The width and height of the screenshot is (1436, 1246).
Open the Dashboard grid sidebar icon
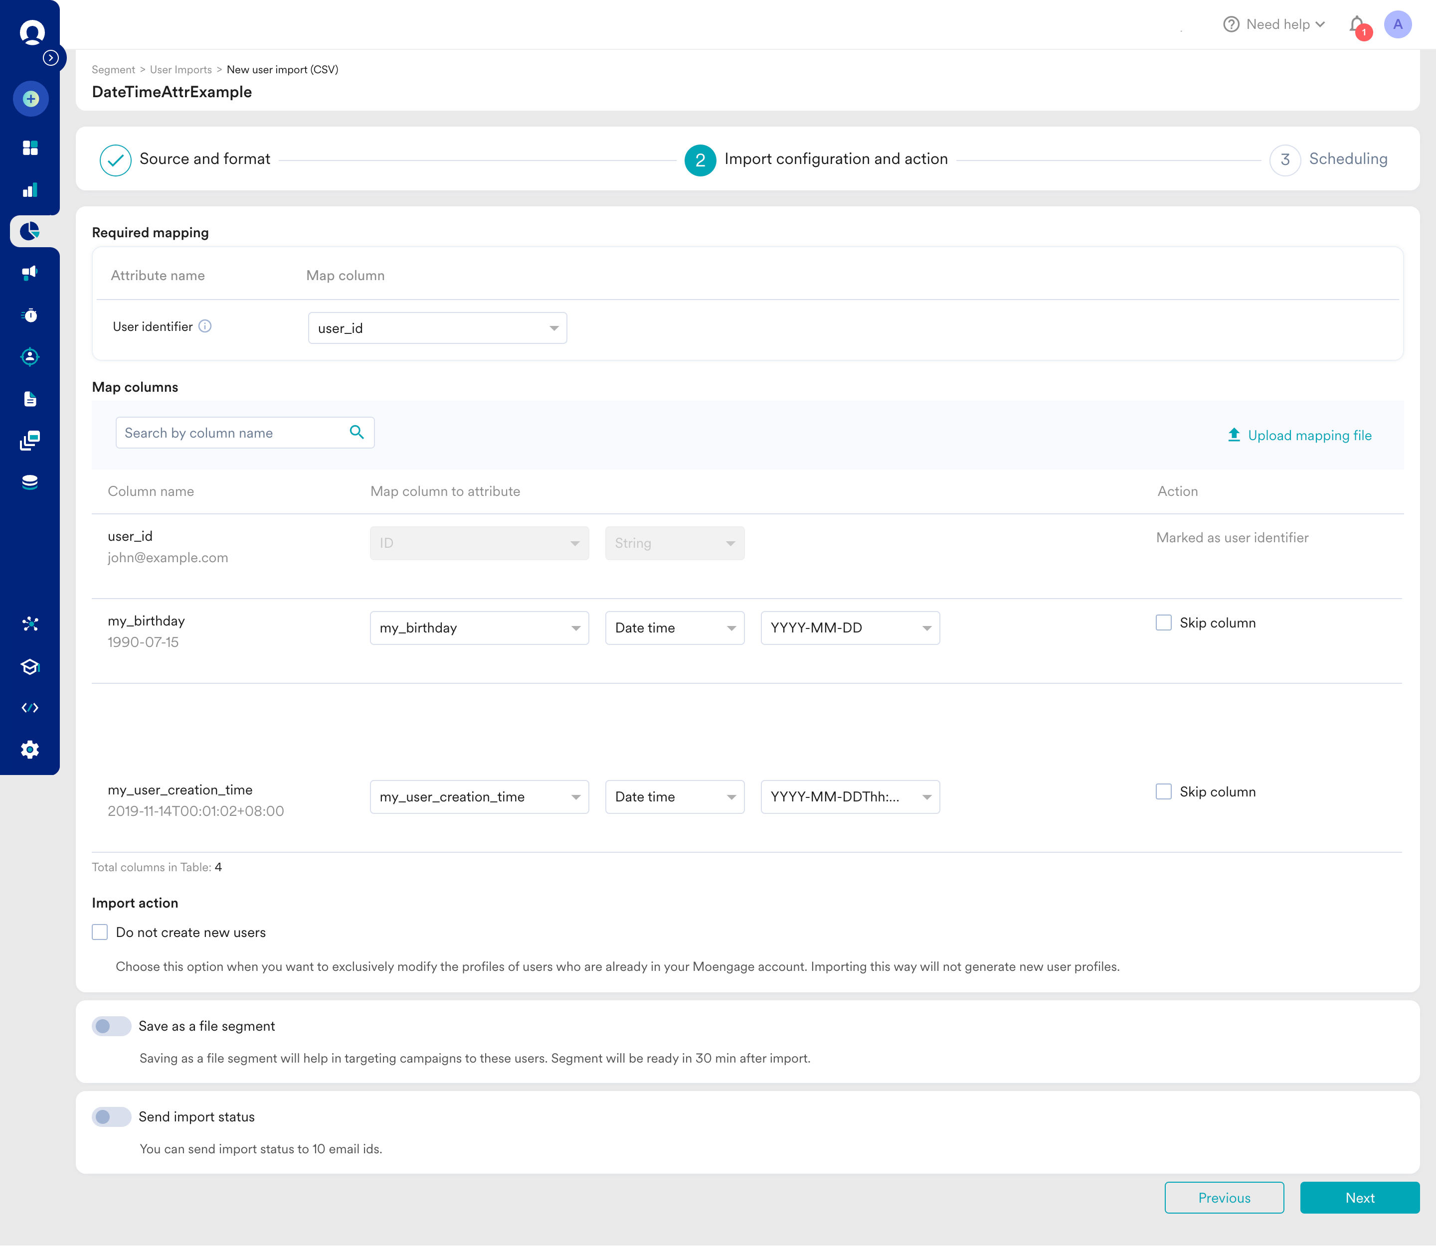coord(30,148)
